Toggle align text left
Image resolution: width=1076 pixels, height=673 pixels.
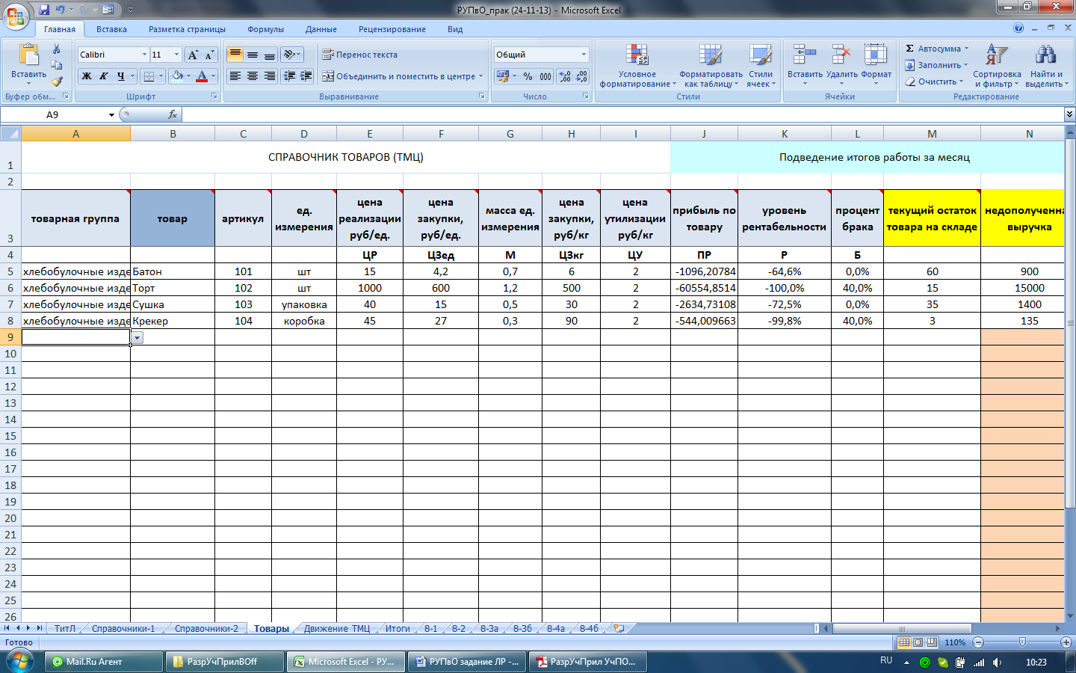click(x=235, y=76)
